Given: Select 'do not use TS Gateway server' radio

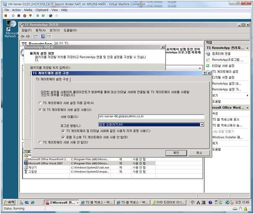Looking at the screenshot, I should pyautogui.click(x=40, y=142).
